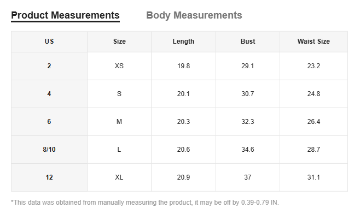
Task: Click the waist size value 31.1
Action: coord(313,177)
